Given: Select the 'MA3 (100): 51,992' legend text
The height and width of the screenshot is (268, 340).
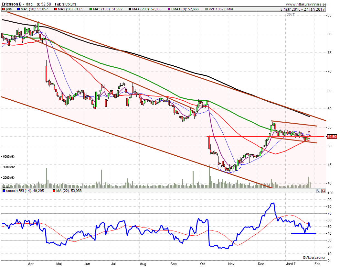Looking at the screenshot, I should (x=108, y=9).
